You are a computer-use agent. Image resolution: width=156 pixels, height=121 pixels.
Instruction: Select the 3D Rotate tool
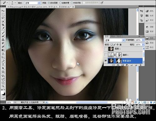coord(3,76)
